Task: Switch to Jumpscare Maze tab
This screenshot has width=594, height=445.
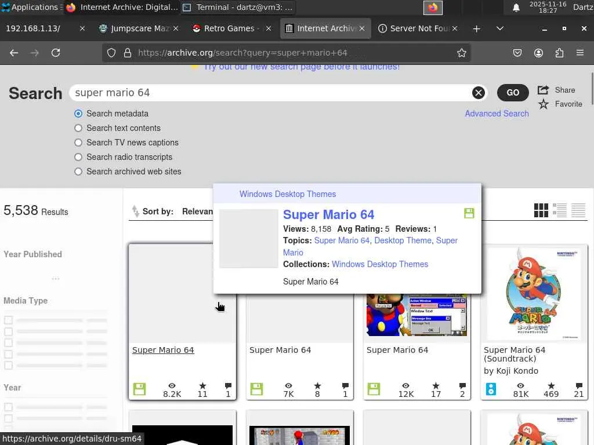Action: coord(138,29)
